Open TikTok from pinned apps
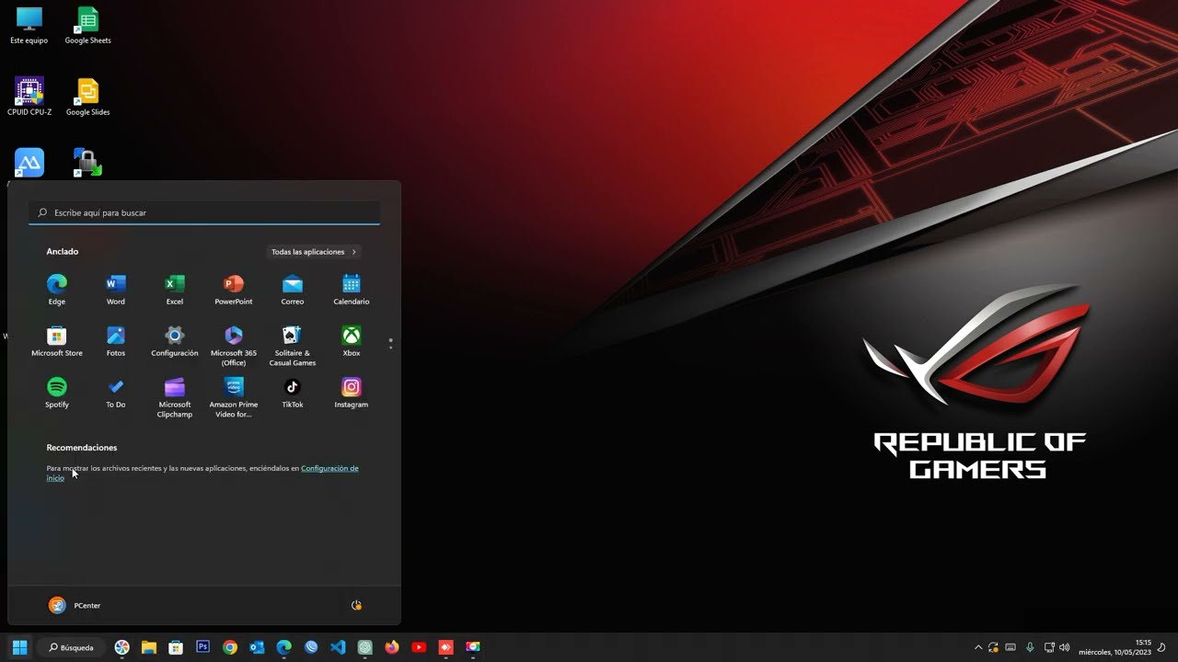The image size is (1178, 662). click(x=293, y=392)
